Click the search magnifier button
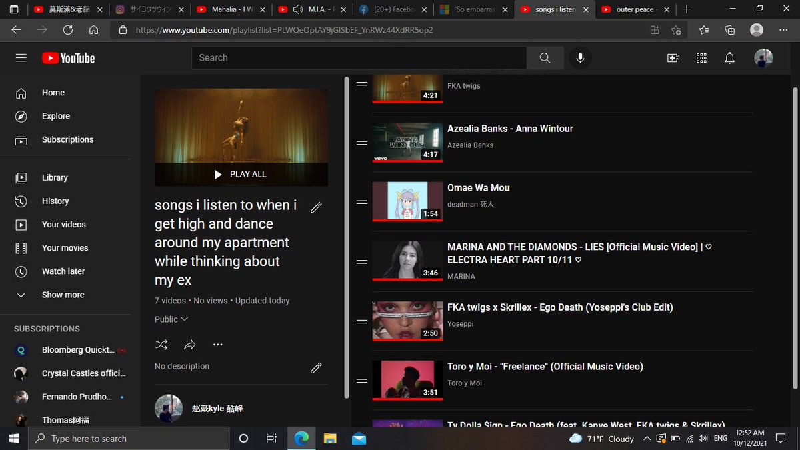800x450 pixels. coord(545,58)
